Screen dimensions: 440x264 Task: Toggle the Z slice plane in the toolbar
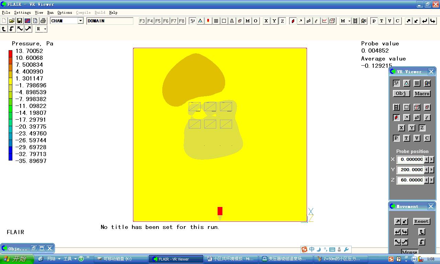(x=282, y=21)
